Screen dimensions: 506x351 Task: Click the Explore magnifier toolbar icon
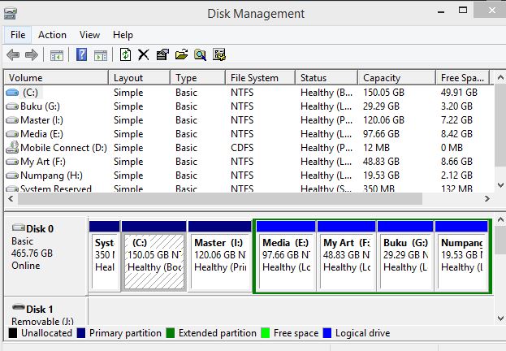(200, 55)
